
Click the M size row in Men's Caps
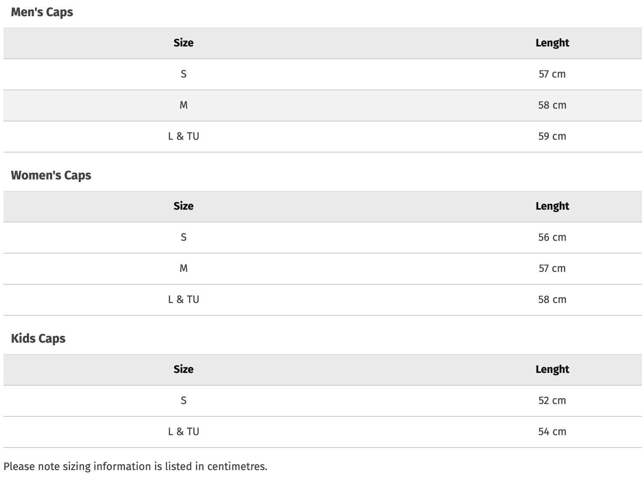pyautogui.click(x=183, y=105)
